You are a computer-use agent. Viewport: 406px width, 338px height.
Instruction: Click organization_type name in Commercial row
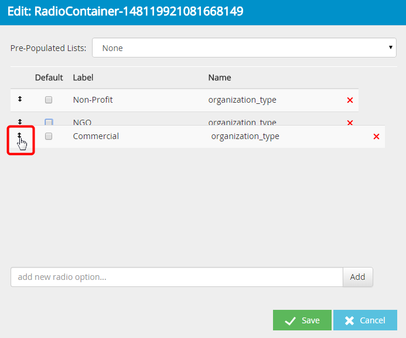tap(245, 136)
